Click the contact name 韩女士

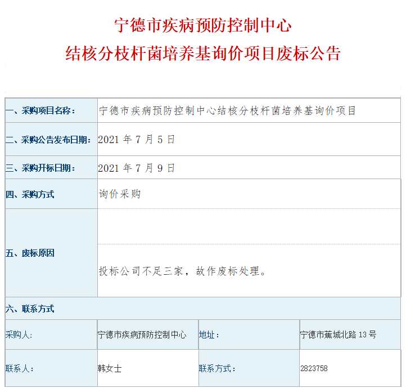coord(110,368)
